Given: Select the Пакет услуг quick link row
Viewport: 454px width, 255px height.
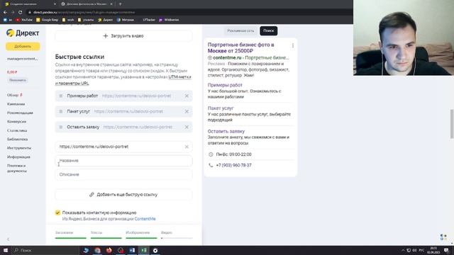Looking at the screenshot, I should click(123, 111).
